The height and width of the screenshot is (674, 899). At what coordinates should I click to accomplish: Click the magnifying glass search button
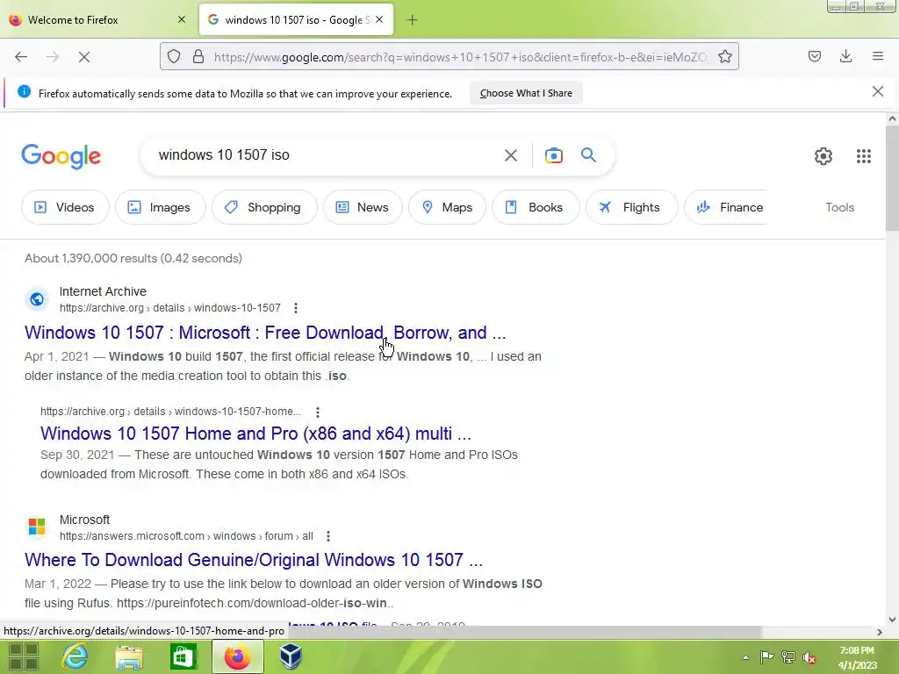click(588, 154)
